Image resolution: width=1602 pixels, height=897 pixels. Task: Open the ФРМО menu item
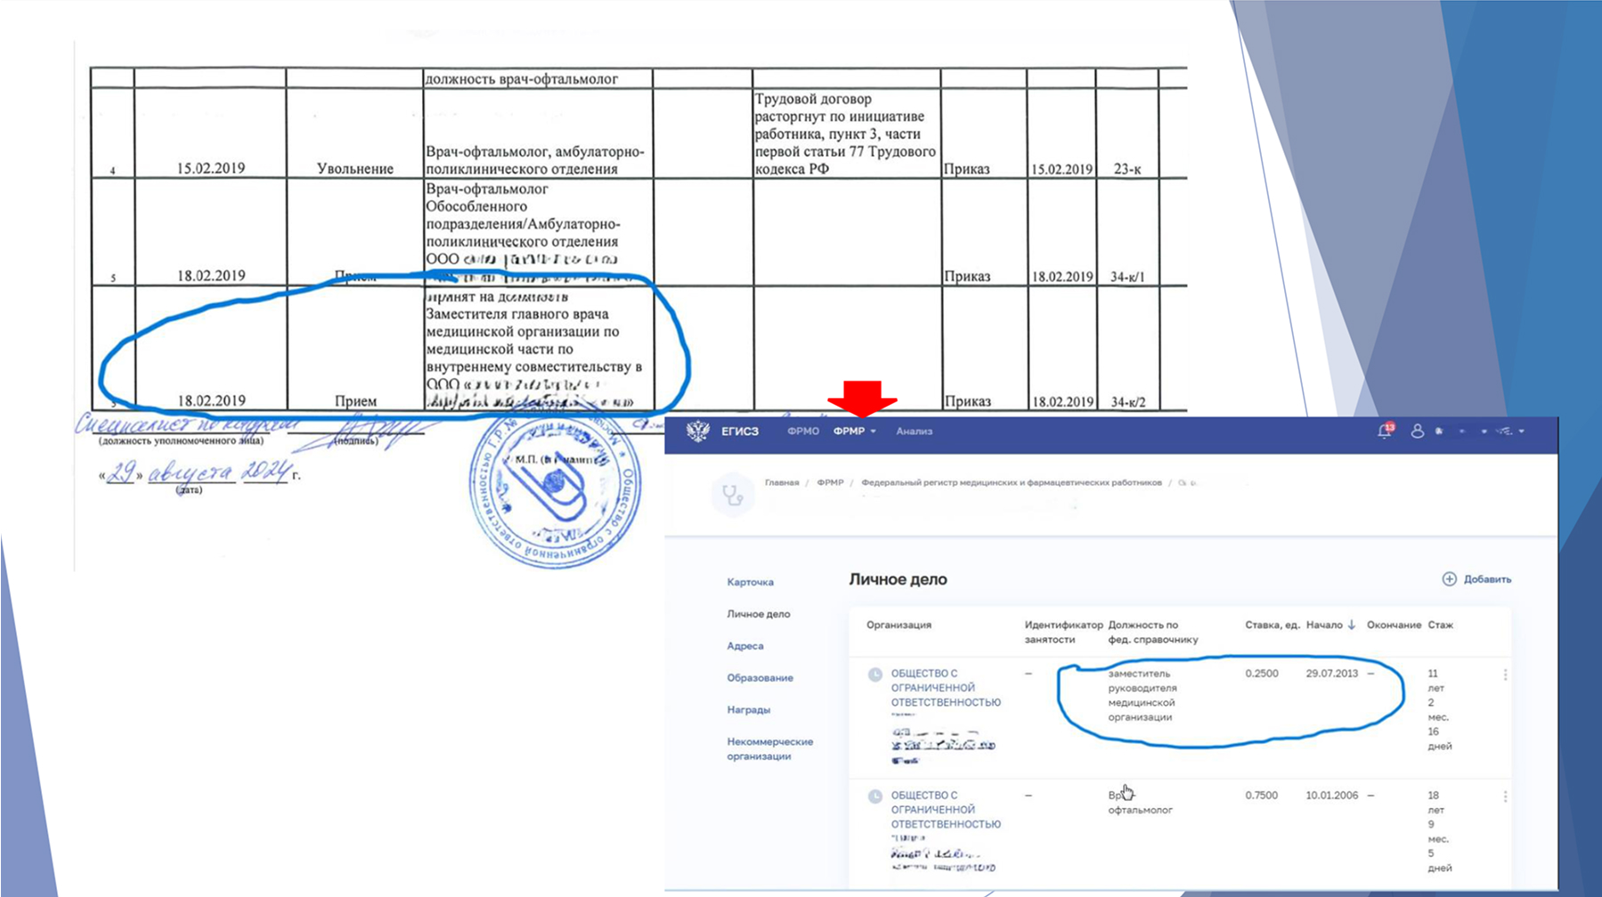pos(802,432)
